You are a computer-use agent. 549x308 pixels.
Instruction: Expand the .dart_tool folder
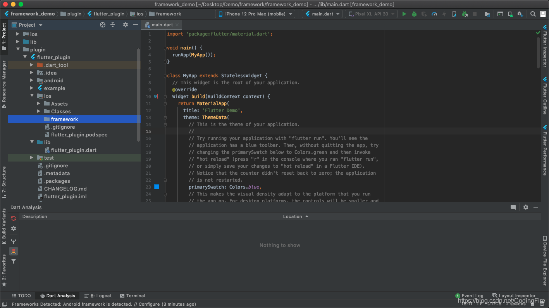click(32, 65)
